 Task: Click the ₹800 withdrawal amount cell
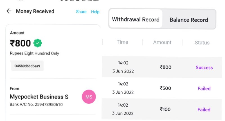coord(165,67)
